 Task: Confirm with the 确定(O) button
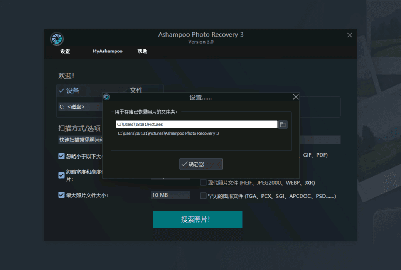(201, 164)
